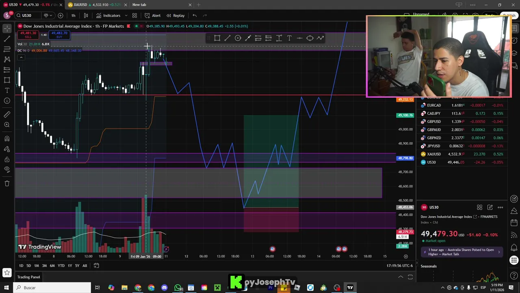
Task: Select the trend line tool in left sidebar
Action: (x=7, y=39)
